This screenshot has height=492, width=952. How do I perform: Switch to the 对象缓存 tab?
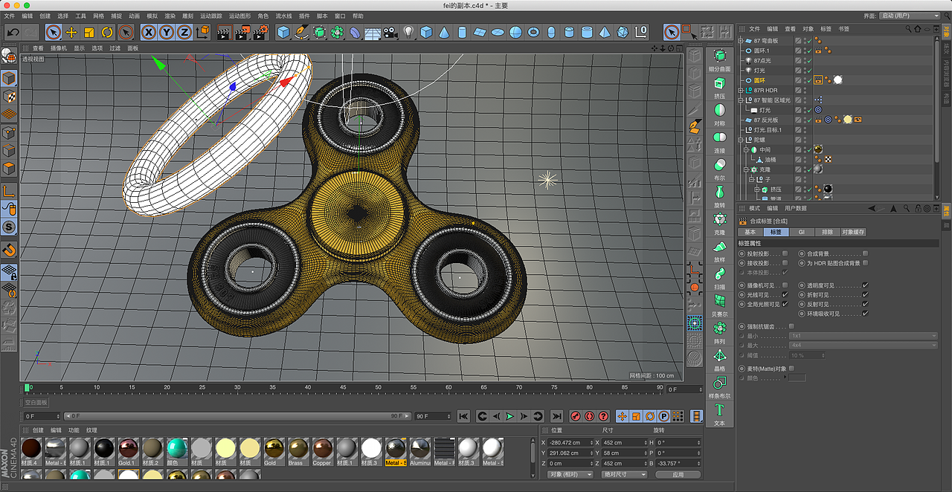[x=853, y=233]
